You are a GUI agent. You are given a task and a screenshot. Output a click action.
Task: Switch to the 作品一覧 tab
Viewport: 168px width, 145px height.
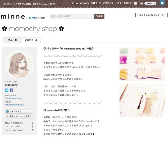click(12, 40)
